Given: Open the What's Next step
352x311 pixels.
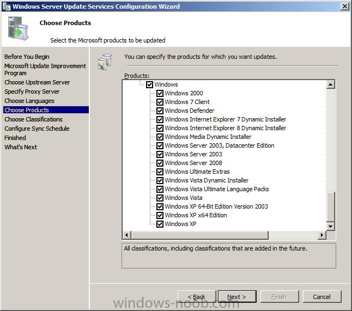Looking at the screenshot, I should click(21, 147).
